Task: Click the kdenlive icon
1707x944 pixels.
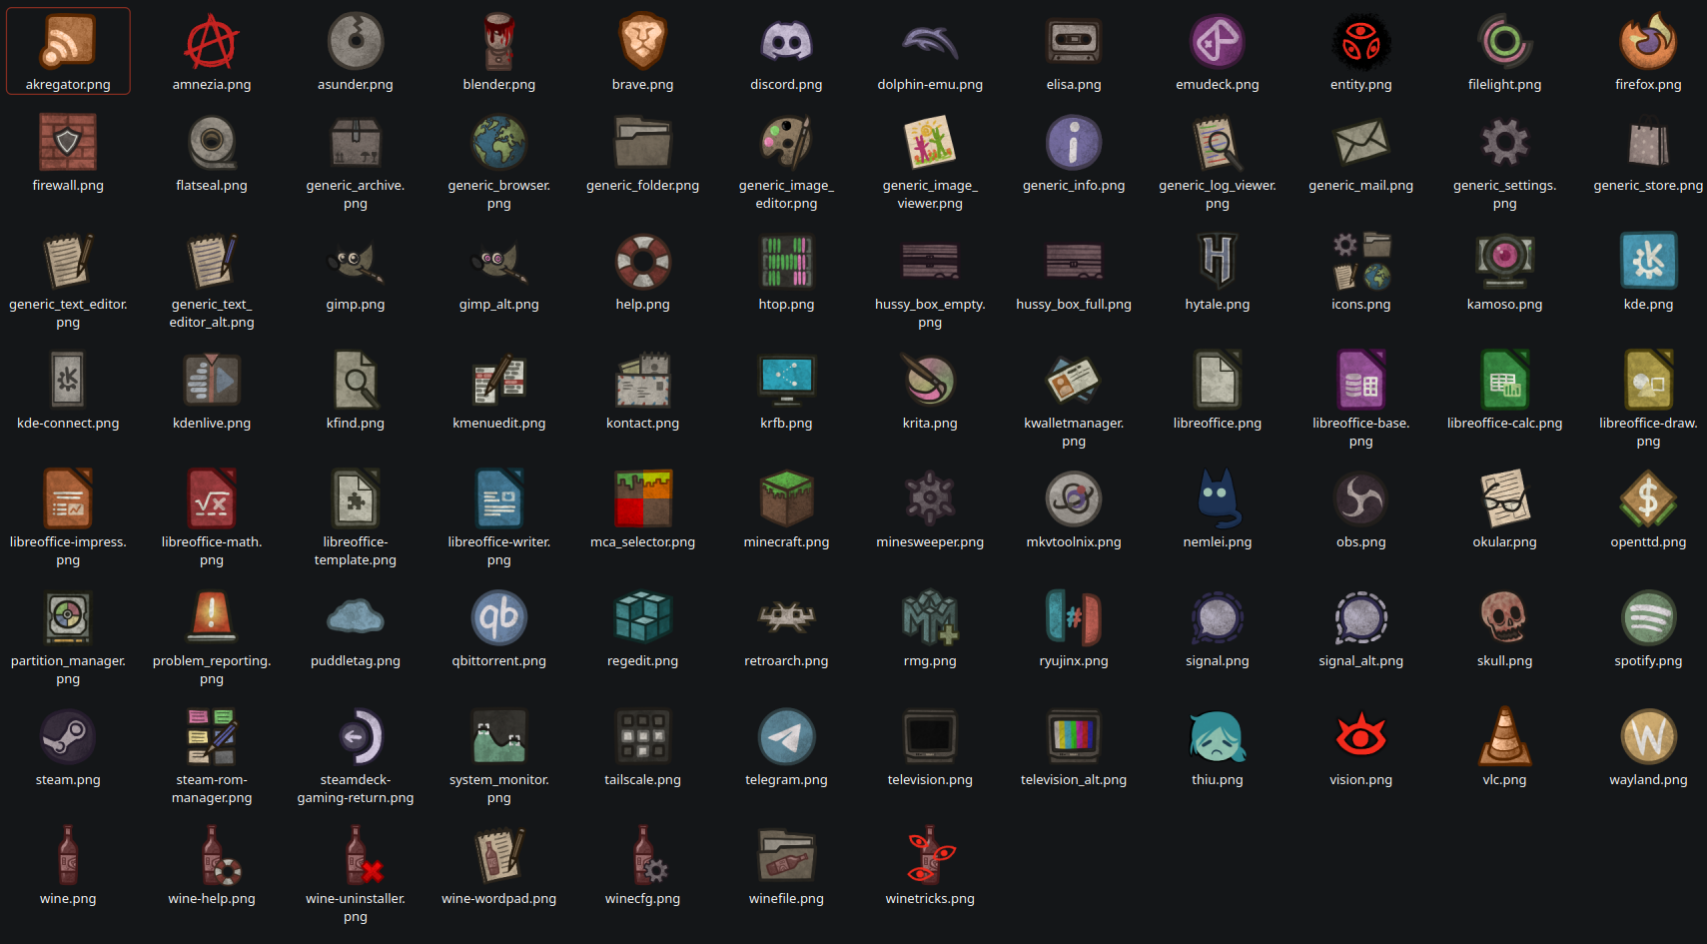Action: pyautogui.click(x=212, y=380)
